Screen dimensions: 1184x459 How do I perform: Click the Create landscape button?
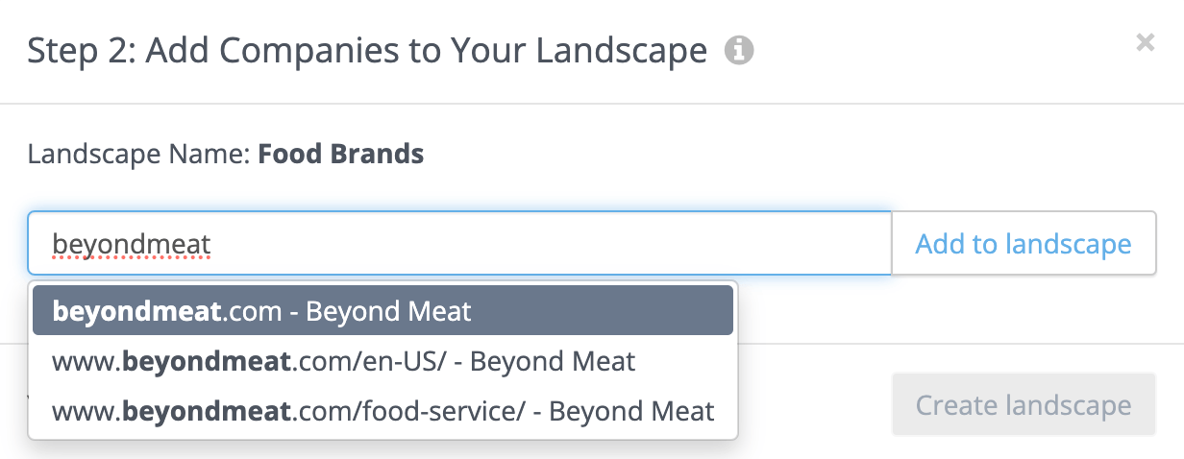coord(1024,404)
